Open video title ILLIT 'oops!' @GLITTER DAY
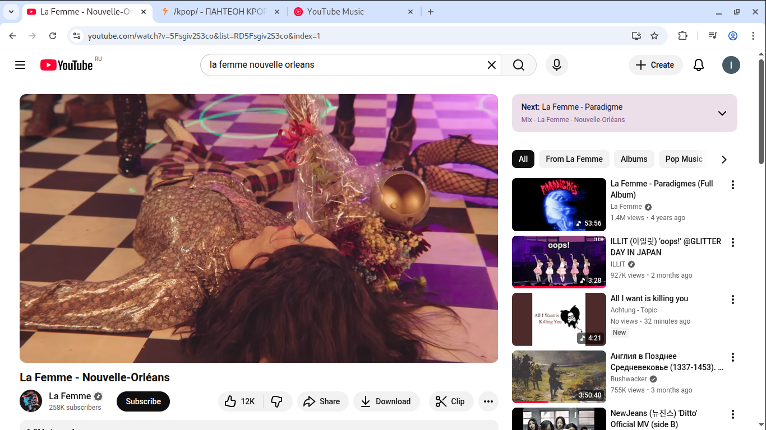Image resolution: width=766 pixels, height=430 pixels. [x=666, y=247]
